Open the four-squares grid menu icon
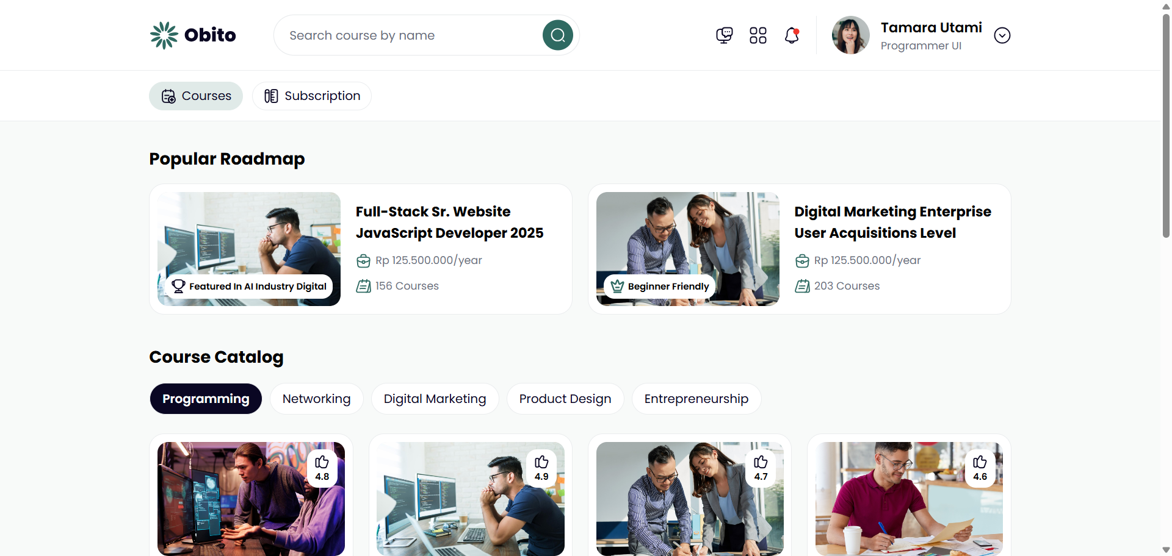The width and height of the screenshot is (1172, 556). click(x=758, y=35)
